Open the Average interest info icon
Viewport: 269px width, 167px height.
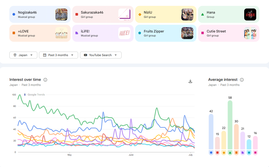(242, 80)
